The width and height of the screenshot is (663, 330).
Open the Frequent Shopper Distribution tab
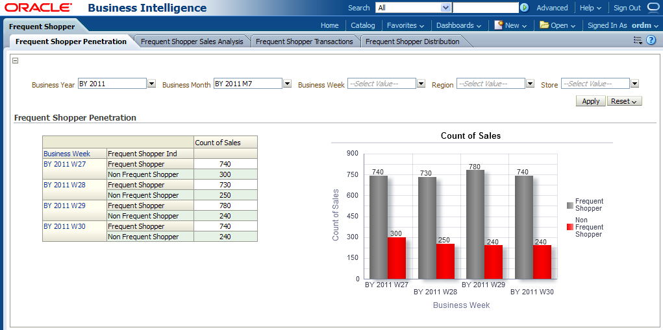[412, 41]
